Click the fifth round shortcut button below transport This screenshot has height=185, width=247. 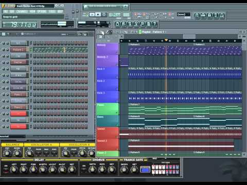pos(143,24)
